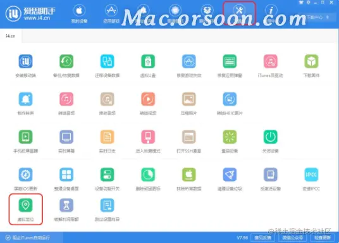Switch to the Toolbox wrench tab
Image resolution: width=339 pixels, height=243 pixels.
click(x=239, y=13)
